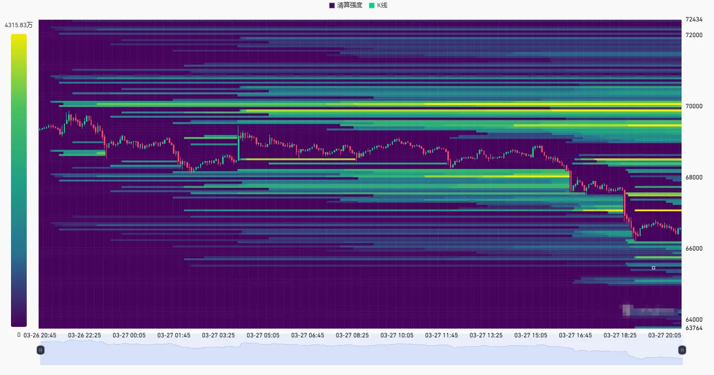Click the 03-27 13:25 time label
Viewport: 714px width, 375px height.
pyautogui.click(x=486, y=335)
